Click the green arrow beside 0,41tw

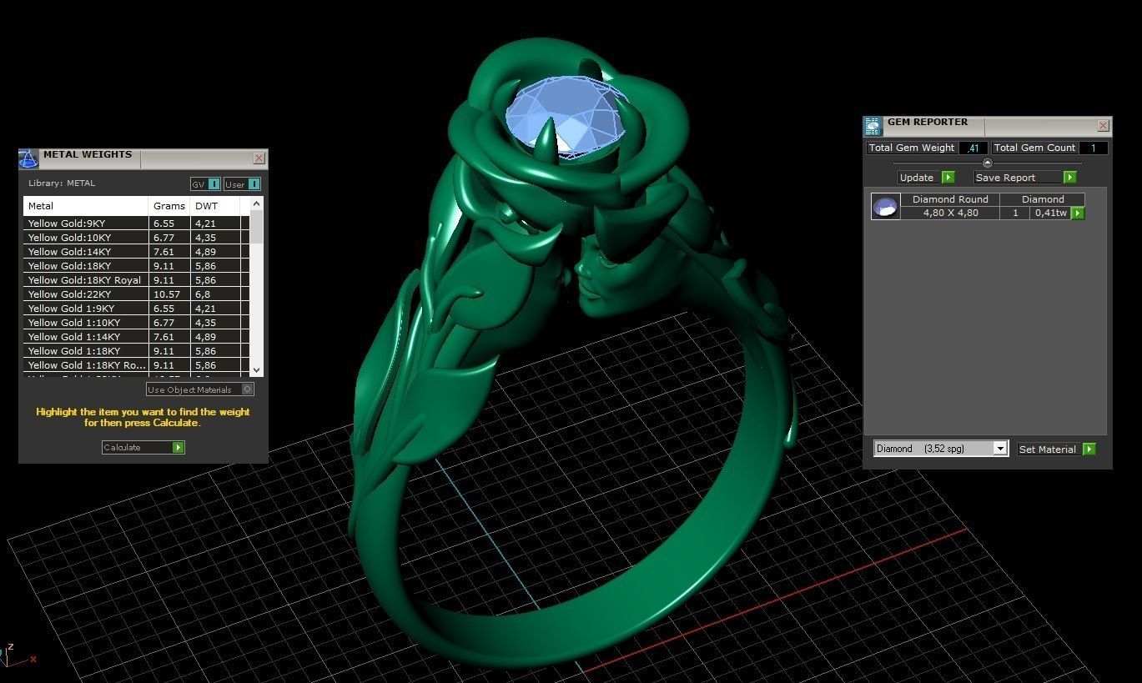[1078, 213]
